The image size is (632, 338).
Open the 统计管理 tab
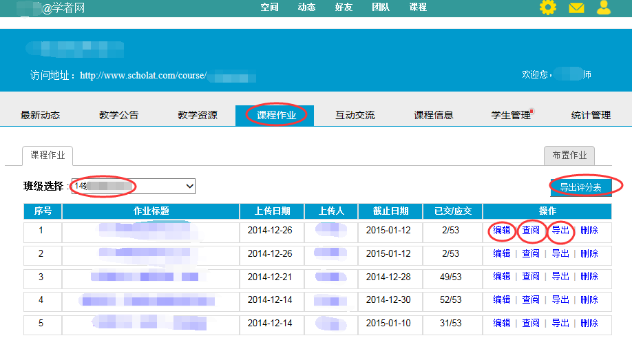591,115
